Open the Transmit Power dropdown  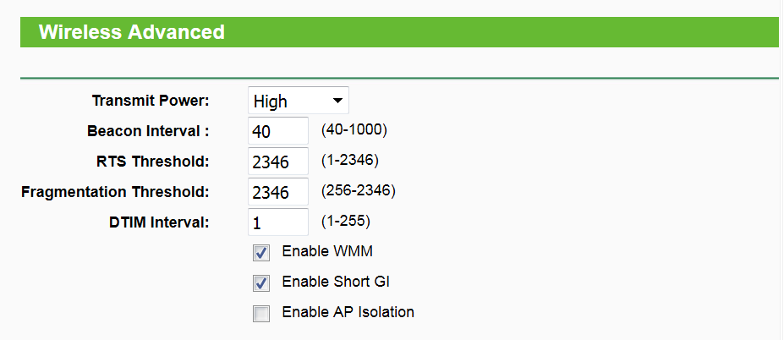298,101
